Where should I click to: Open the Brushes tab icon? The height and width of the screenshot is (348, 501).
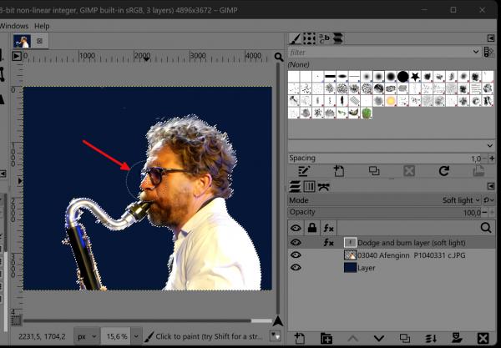pyautogui.click(x=296, y=38)
